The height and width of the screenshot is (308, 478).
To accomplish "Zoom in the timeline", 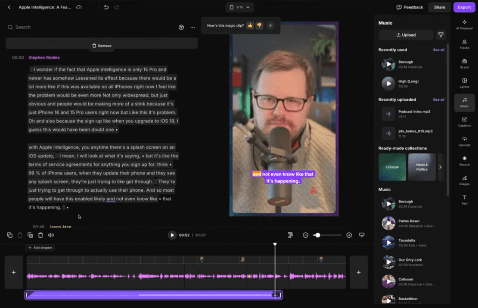I will [x=349, y=235].
